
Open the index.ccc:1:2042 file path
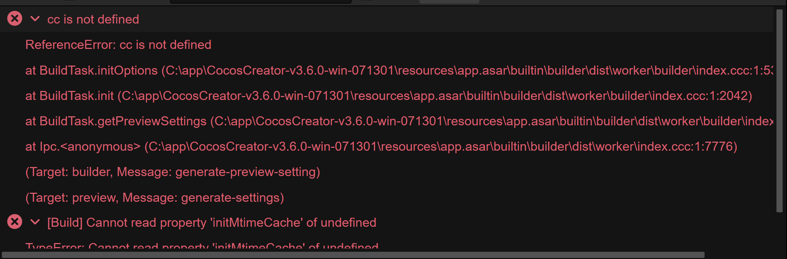point(436,96)
